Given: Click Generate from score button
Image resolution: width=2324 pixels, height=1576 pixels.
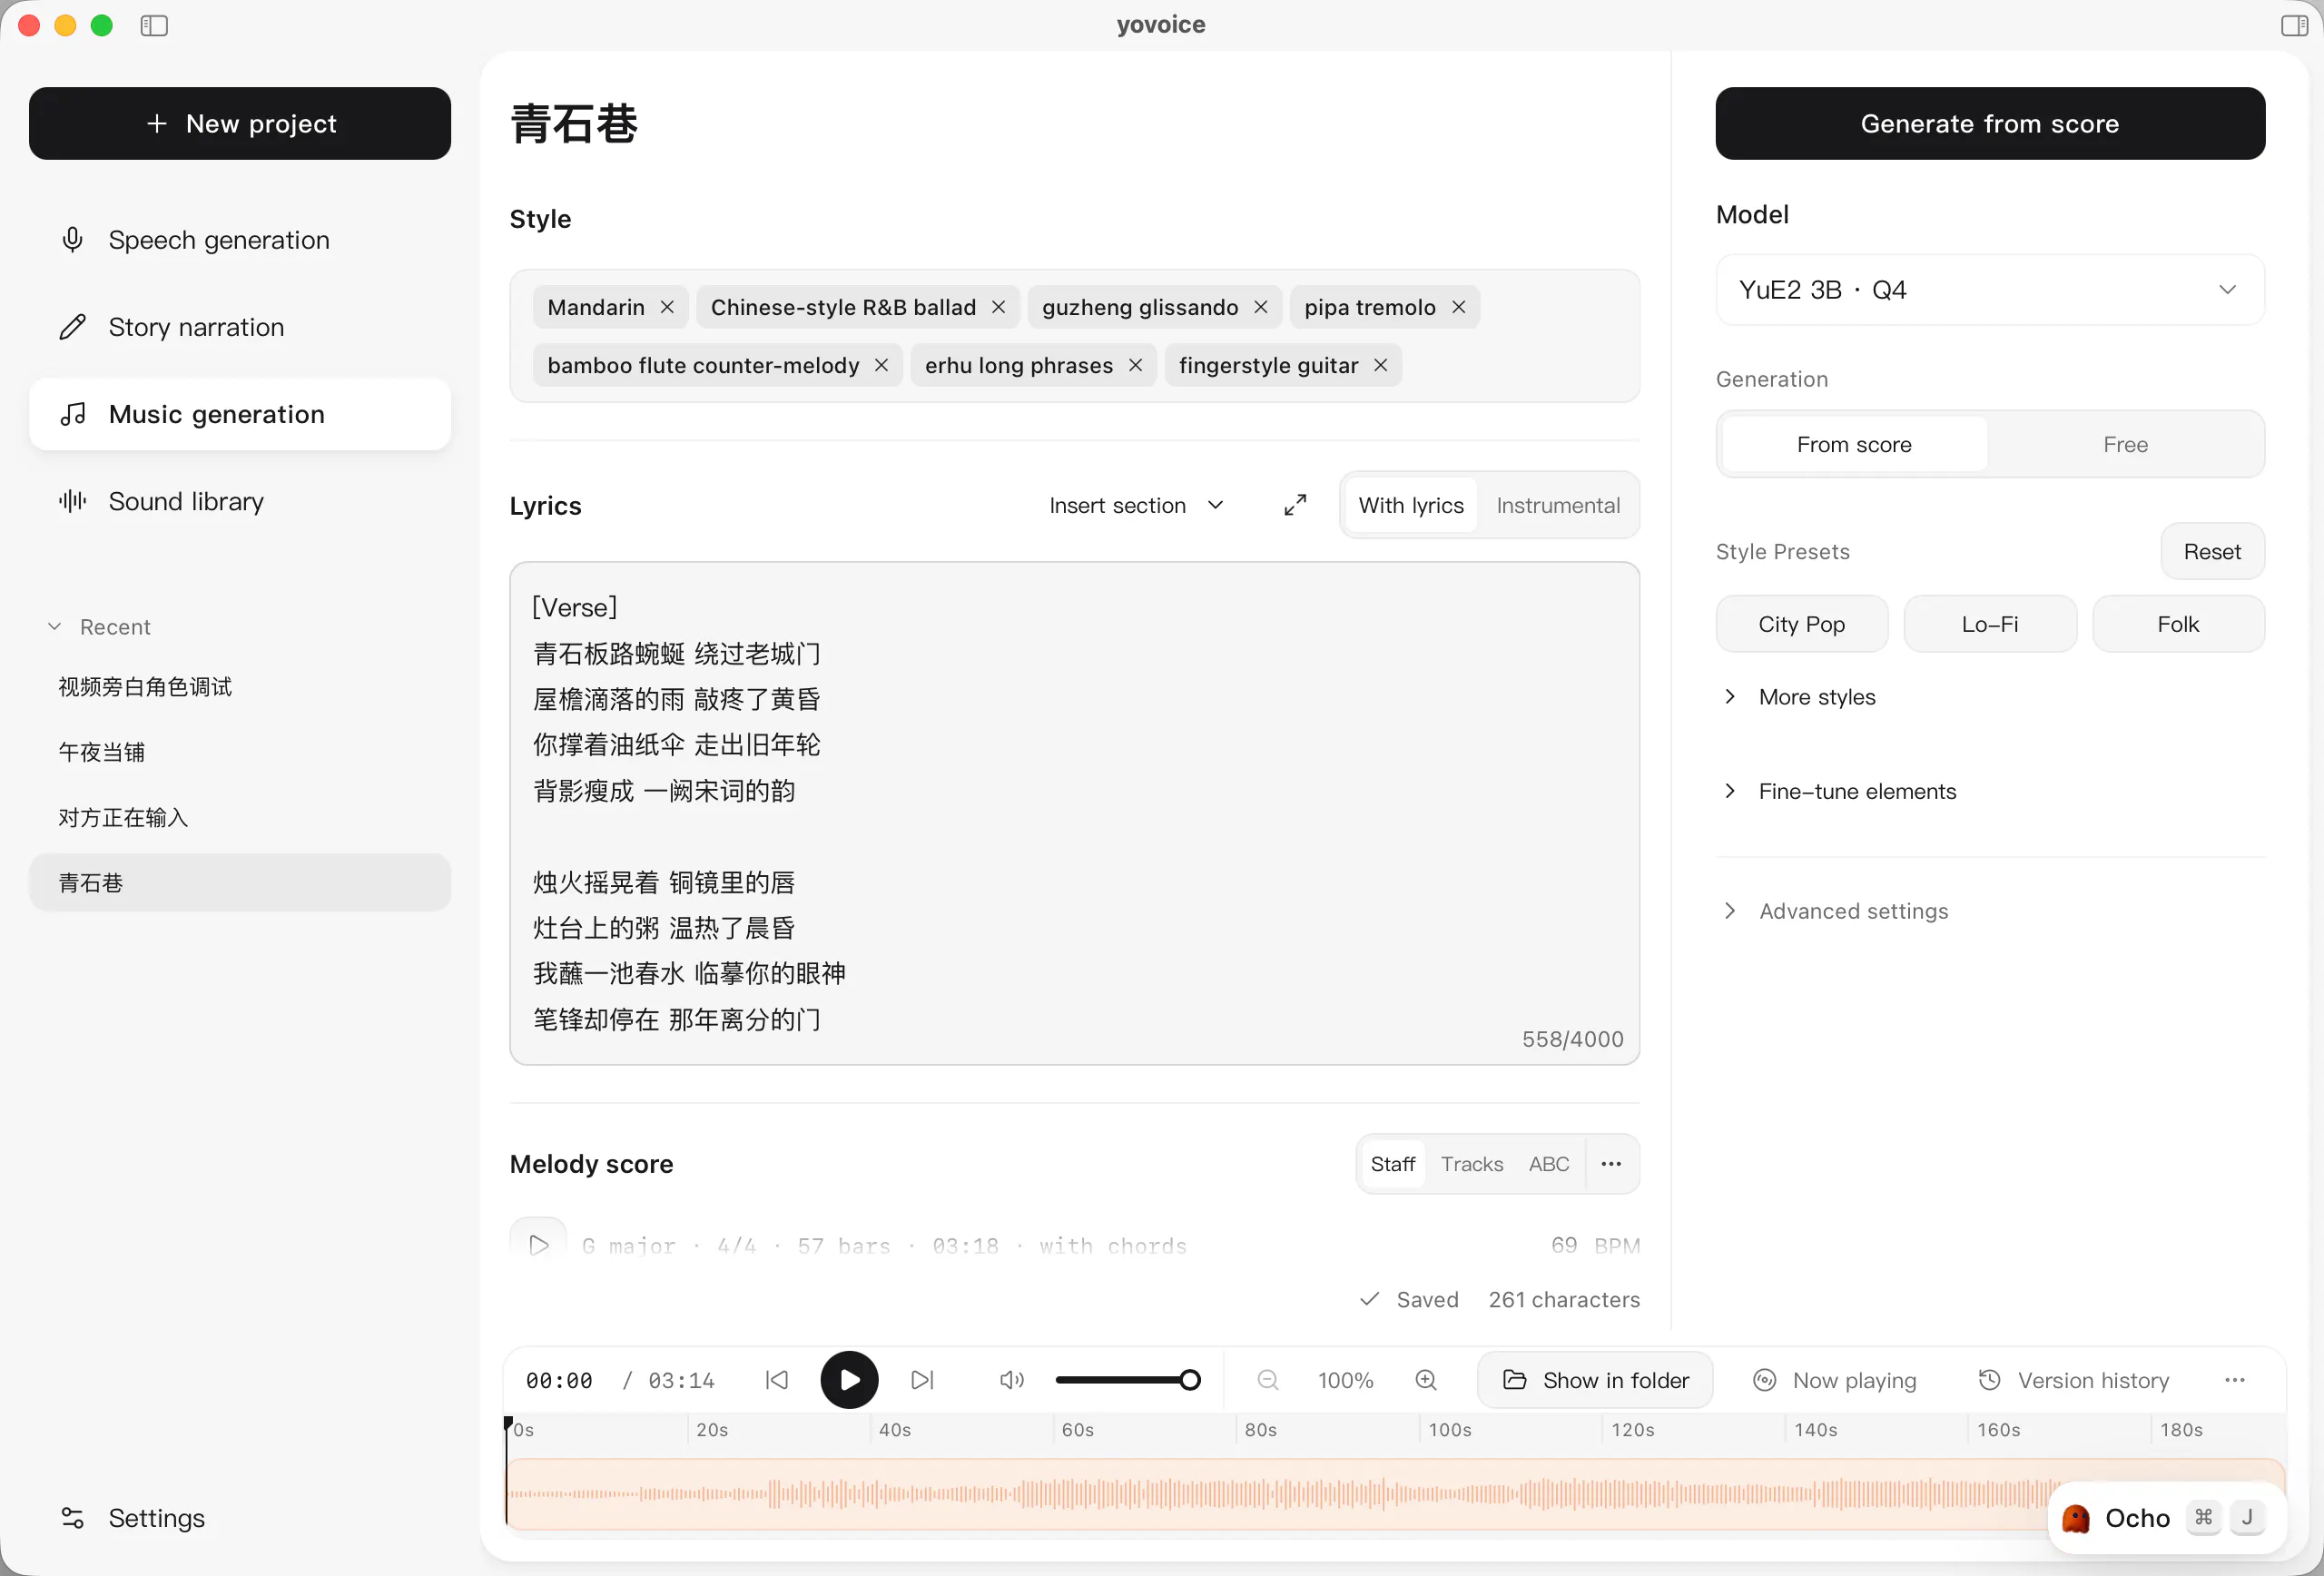Looking at the screenshot, I should click(1989, 123).
